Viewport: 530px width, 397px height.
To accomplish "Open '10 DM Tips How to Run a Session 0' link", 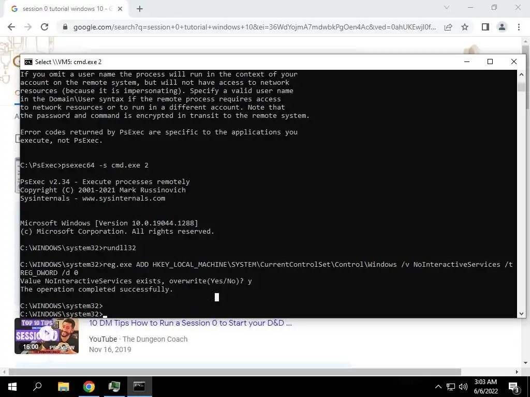I will [x=190, y=323].
